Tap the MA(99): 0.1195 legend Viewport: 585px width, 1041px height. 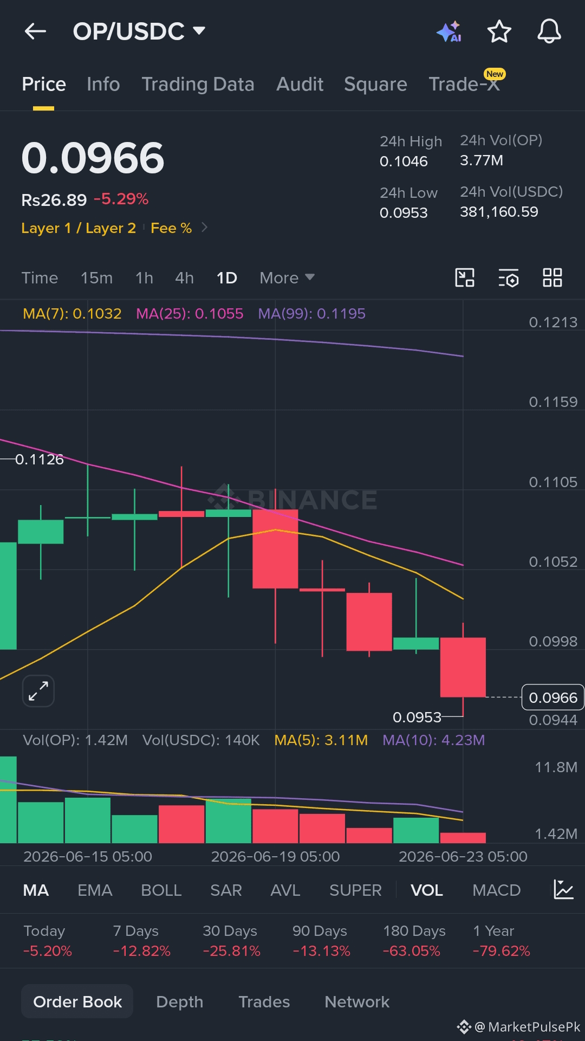click(311, 314)
